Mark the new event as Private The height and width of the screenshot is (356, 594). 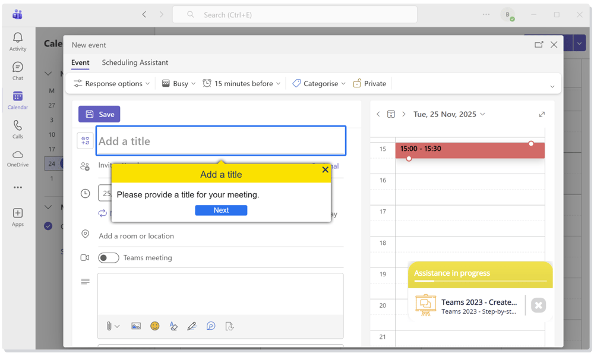click(x=369, y=83)
